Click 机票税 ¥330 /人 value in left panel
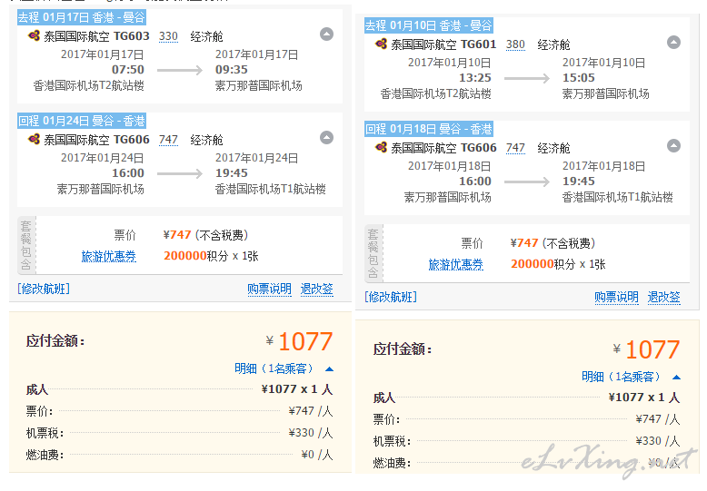 click(x=311, y=433)
